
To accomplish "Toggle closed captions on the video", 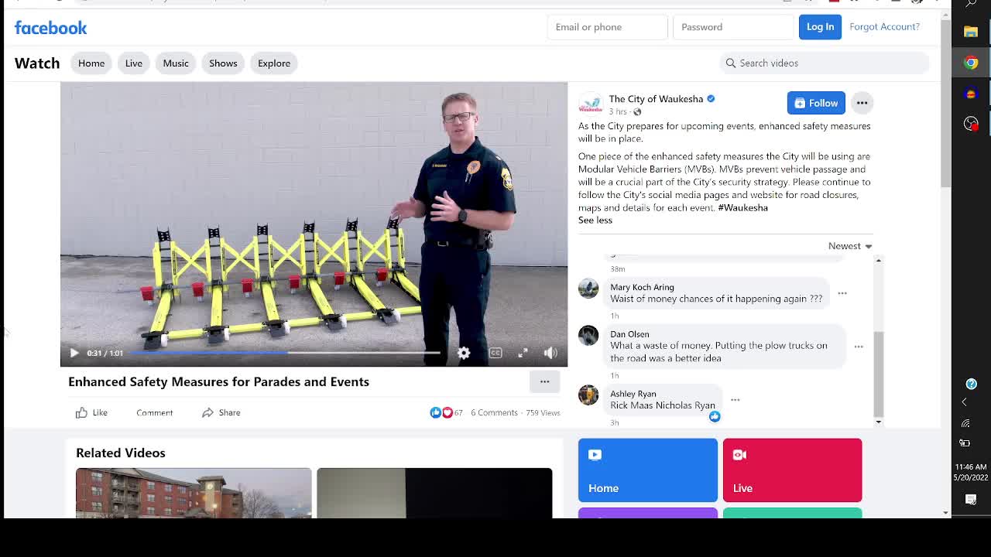I will (x=495, y=353).
